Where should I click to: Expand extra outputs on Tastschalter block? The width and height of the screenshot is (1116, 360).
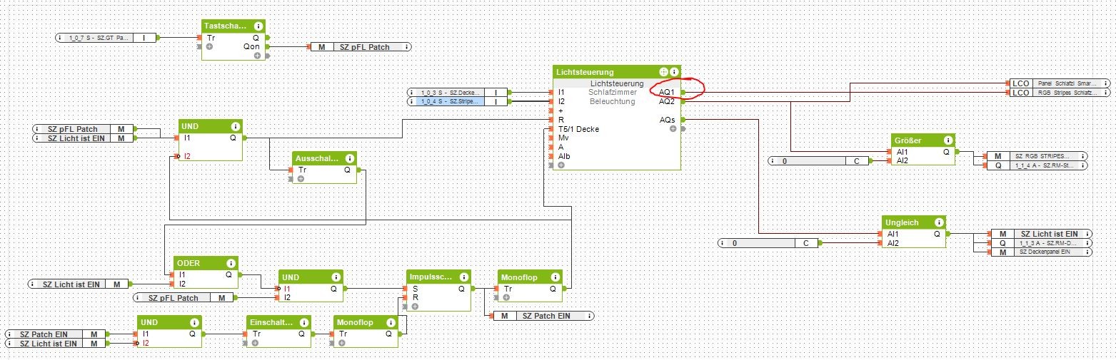(257, 55)
